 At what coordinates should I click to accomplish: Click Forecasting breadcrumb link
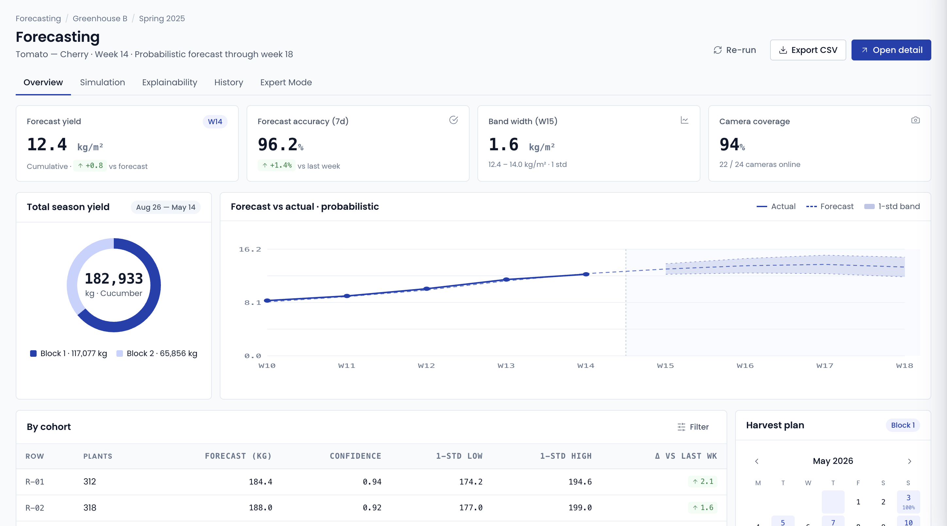38,18
